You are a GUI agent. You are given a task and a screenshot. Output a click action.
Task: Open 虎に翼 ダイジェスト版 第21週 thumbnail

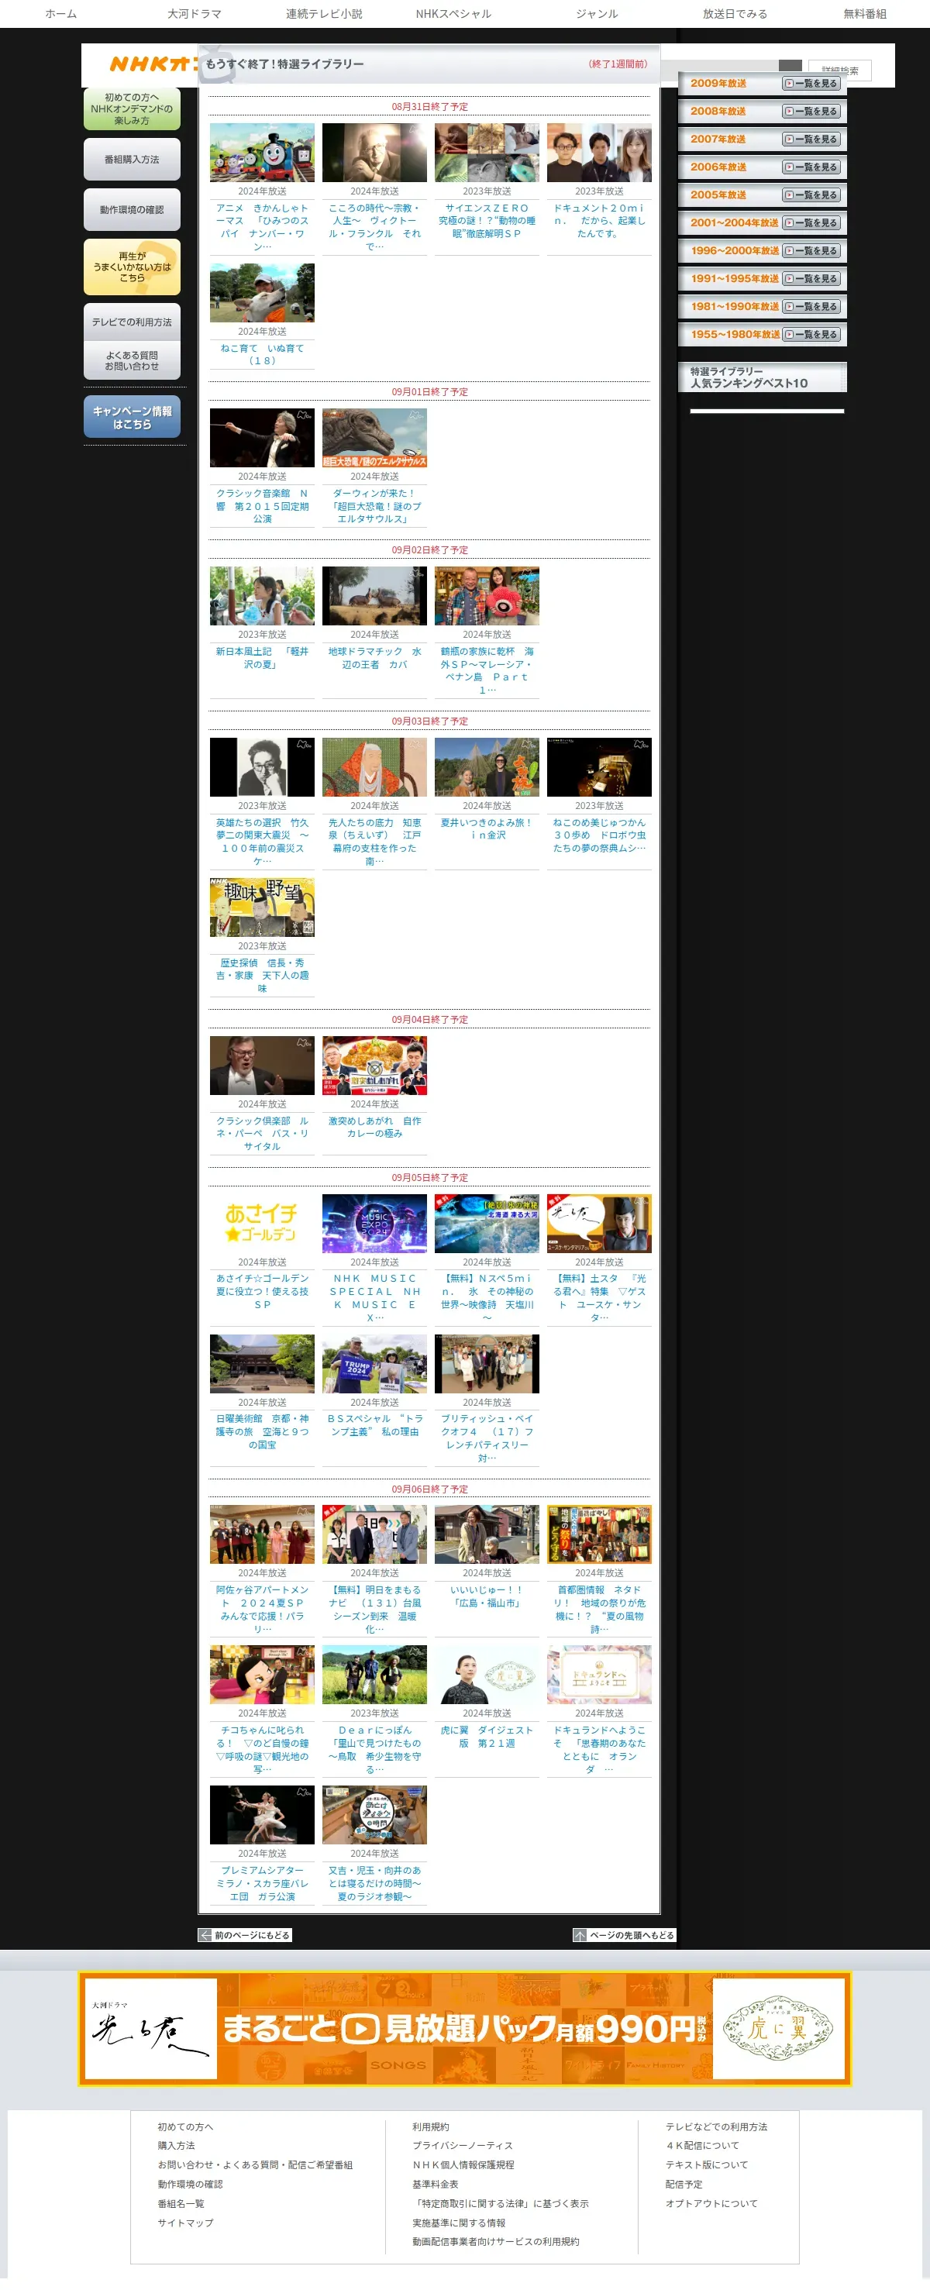pos(487,1675)
